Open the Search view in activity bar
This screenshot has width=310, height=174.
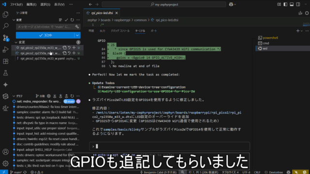(x=5, y=26)
